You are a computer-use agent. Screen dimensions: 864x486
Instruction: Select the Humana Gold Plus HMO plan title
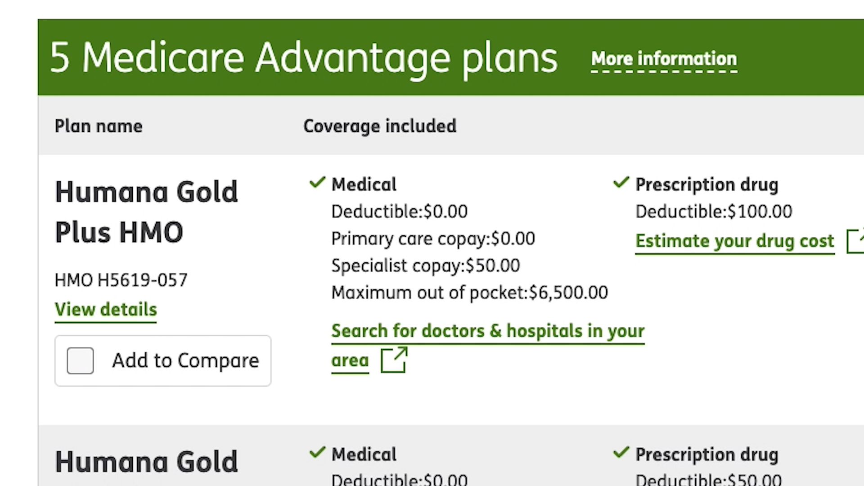[146, 212]
